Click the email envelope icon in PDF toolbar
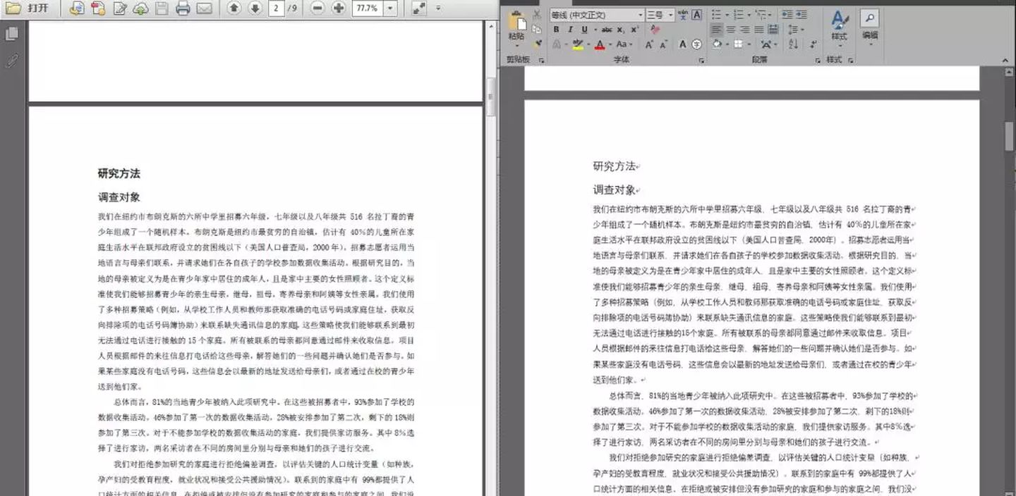This screenshot has height=496, width=1016. coord(204,8)
